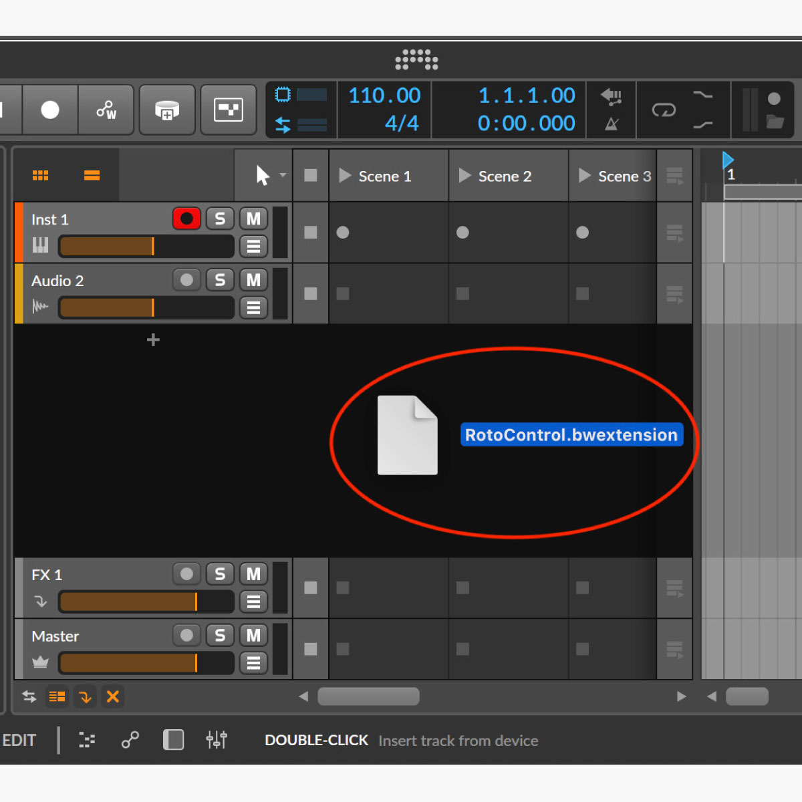
Task: Toggle deactivated tracks X icon
Action: pos(113,696)
